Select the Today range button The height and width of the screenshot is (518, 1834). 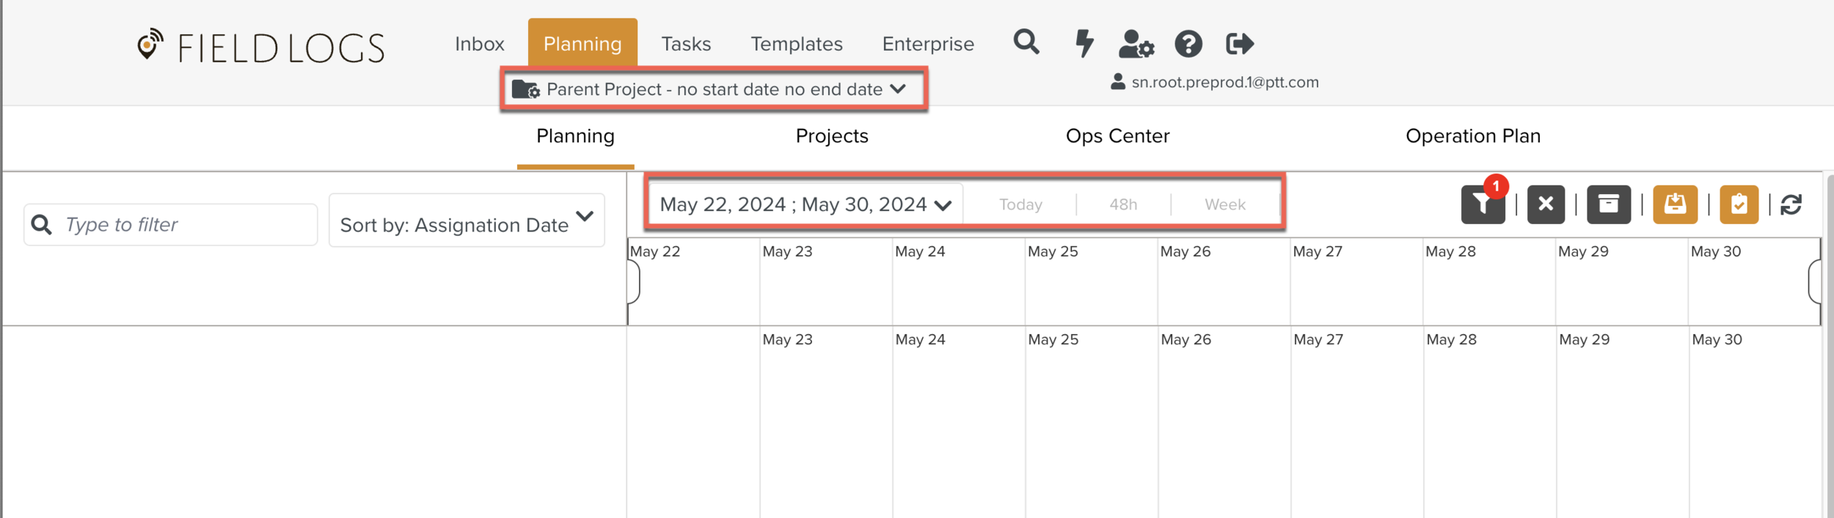1020,204
